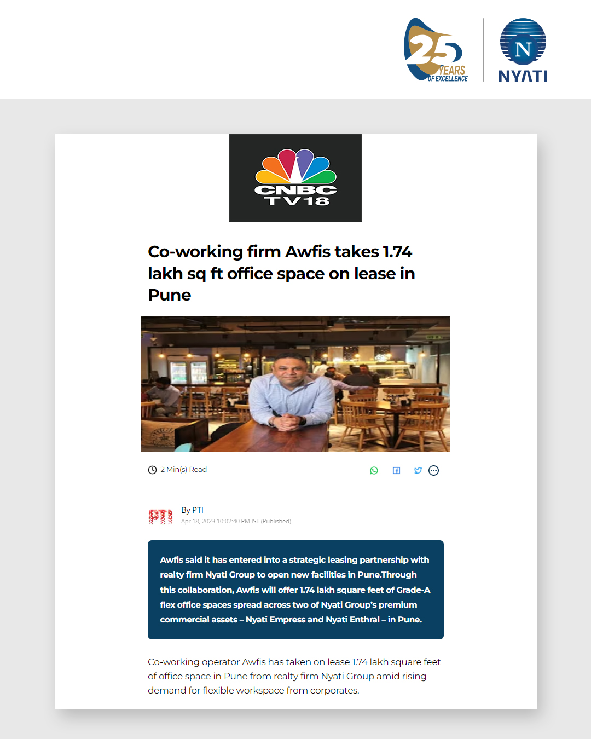Open the article headline about Awfis
This screenshot has width=591, height=739.
coord(281,273)
